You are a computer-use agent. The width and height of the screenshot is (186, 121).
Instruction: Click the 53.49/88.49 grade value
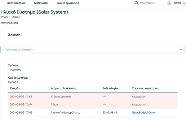110,112
